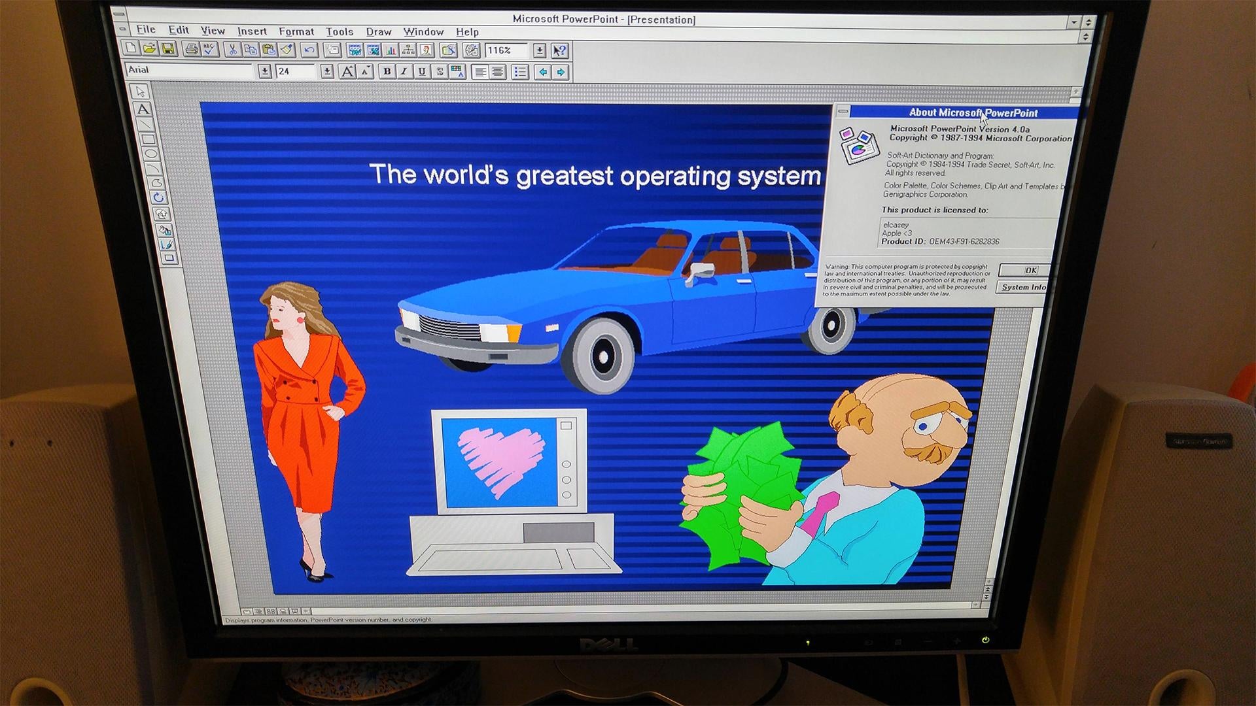Open the Zoom percentage dropdown arrow
The width and height of the screenshot is (1256, 706).
click(x=539, y=50)
